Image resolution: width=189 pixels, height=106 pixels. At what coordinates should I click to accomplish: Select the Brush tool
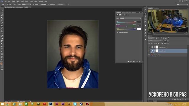pyautogui.click(x=2, y=28)
